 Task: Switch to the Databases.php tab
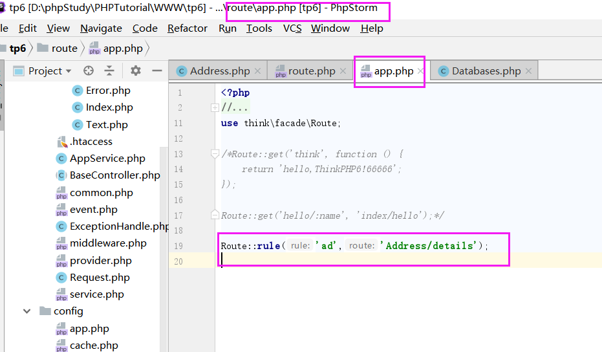[486, 71]
